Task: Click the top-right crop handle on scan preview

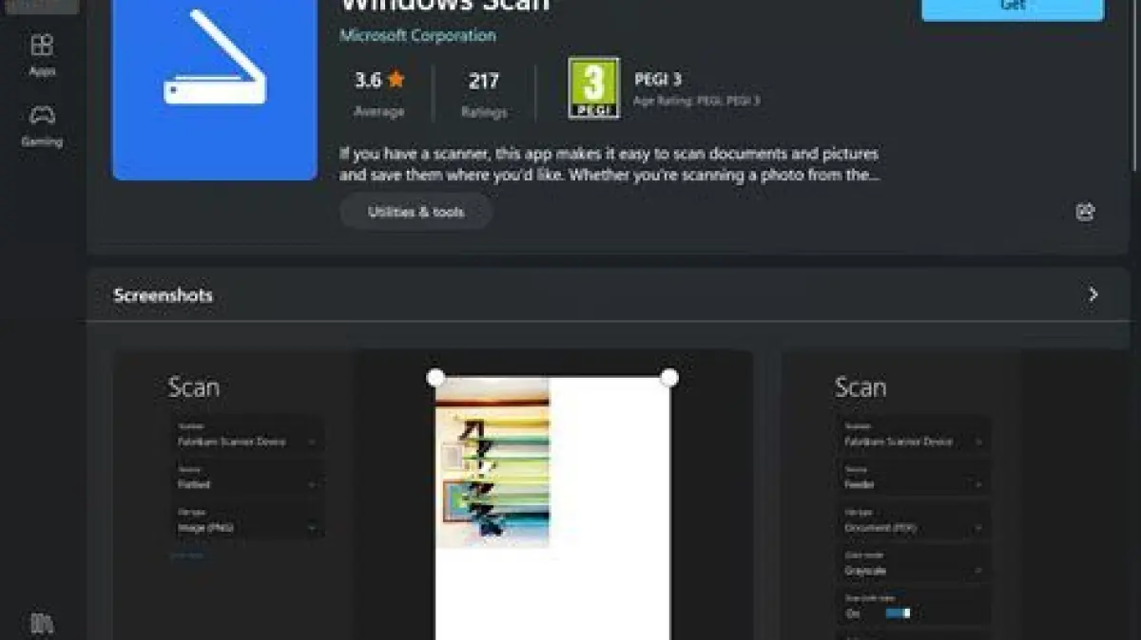Action: click(x=669, y=378)
